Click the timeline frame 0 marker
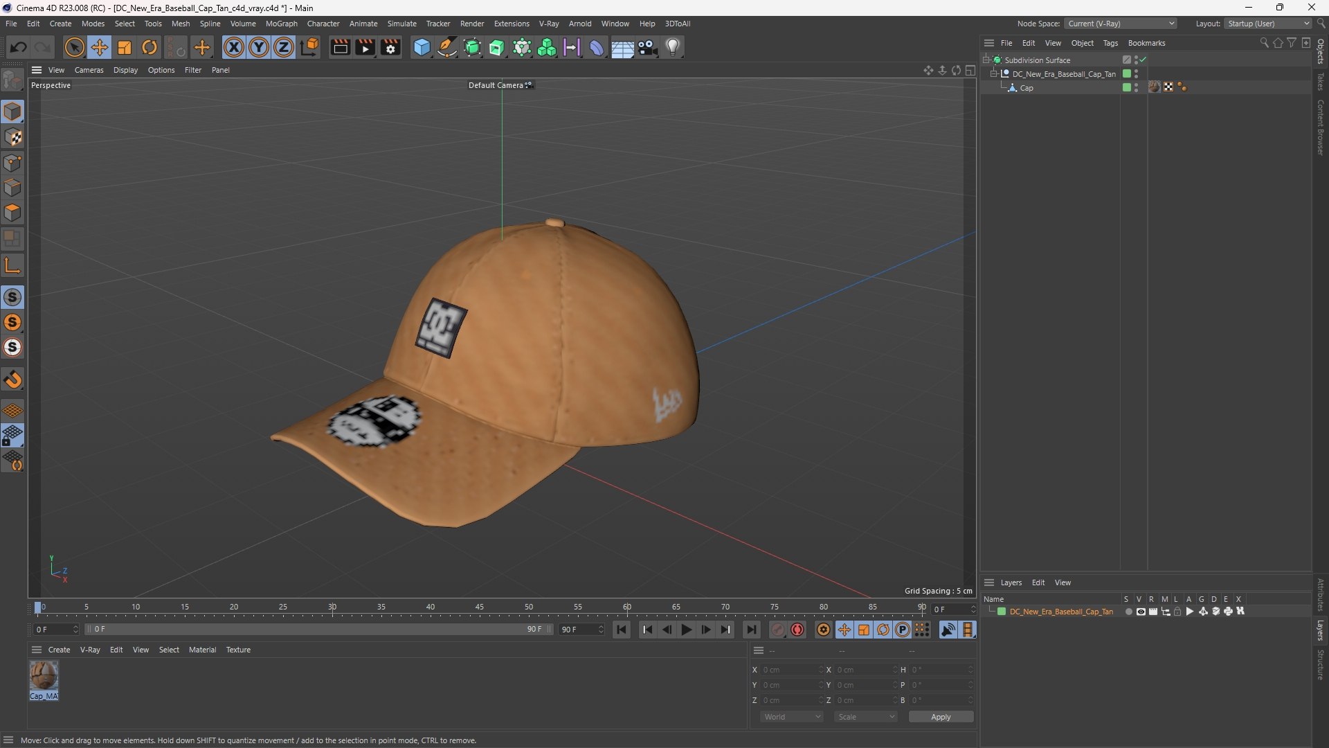Screen dimensions: 1329x748 tap(39, 607)
